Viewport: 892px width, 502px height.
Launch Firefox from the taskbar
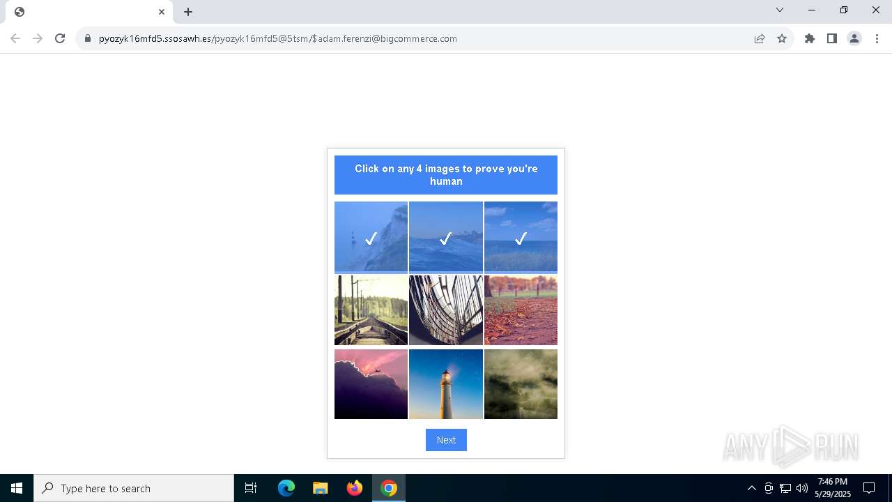pos(355,488)
